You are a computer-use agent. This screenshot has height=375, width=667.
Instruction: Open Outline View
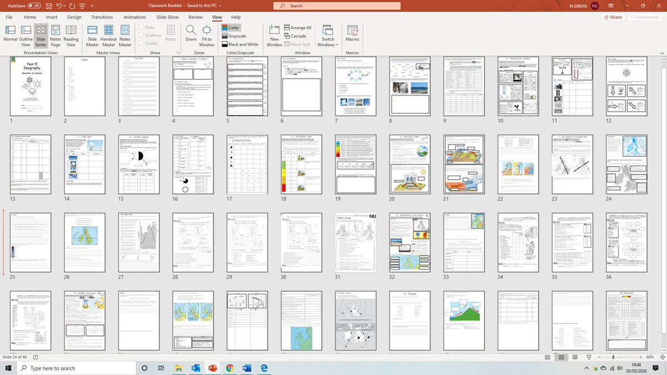[x=26, y=34]
